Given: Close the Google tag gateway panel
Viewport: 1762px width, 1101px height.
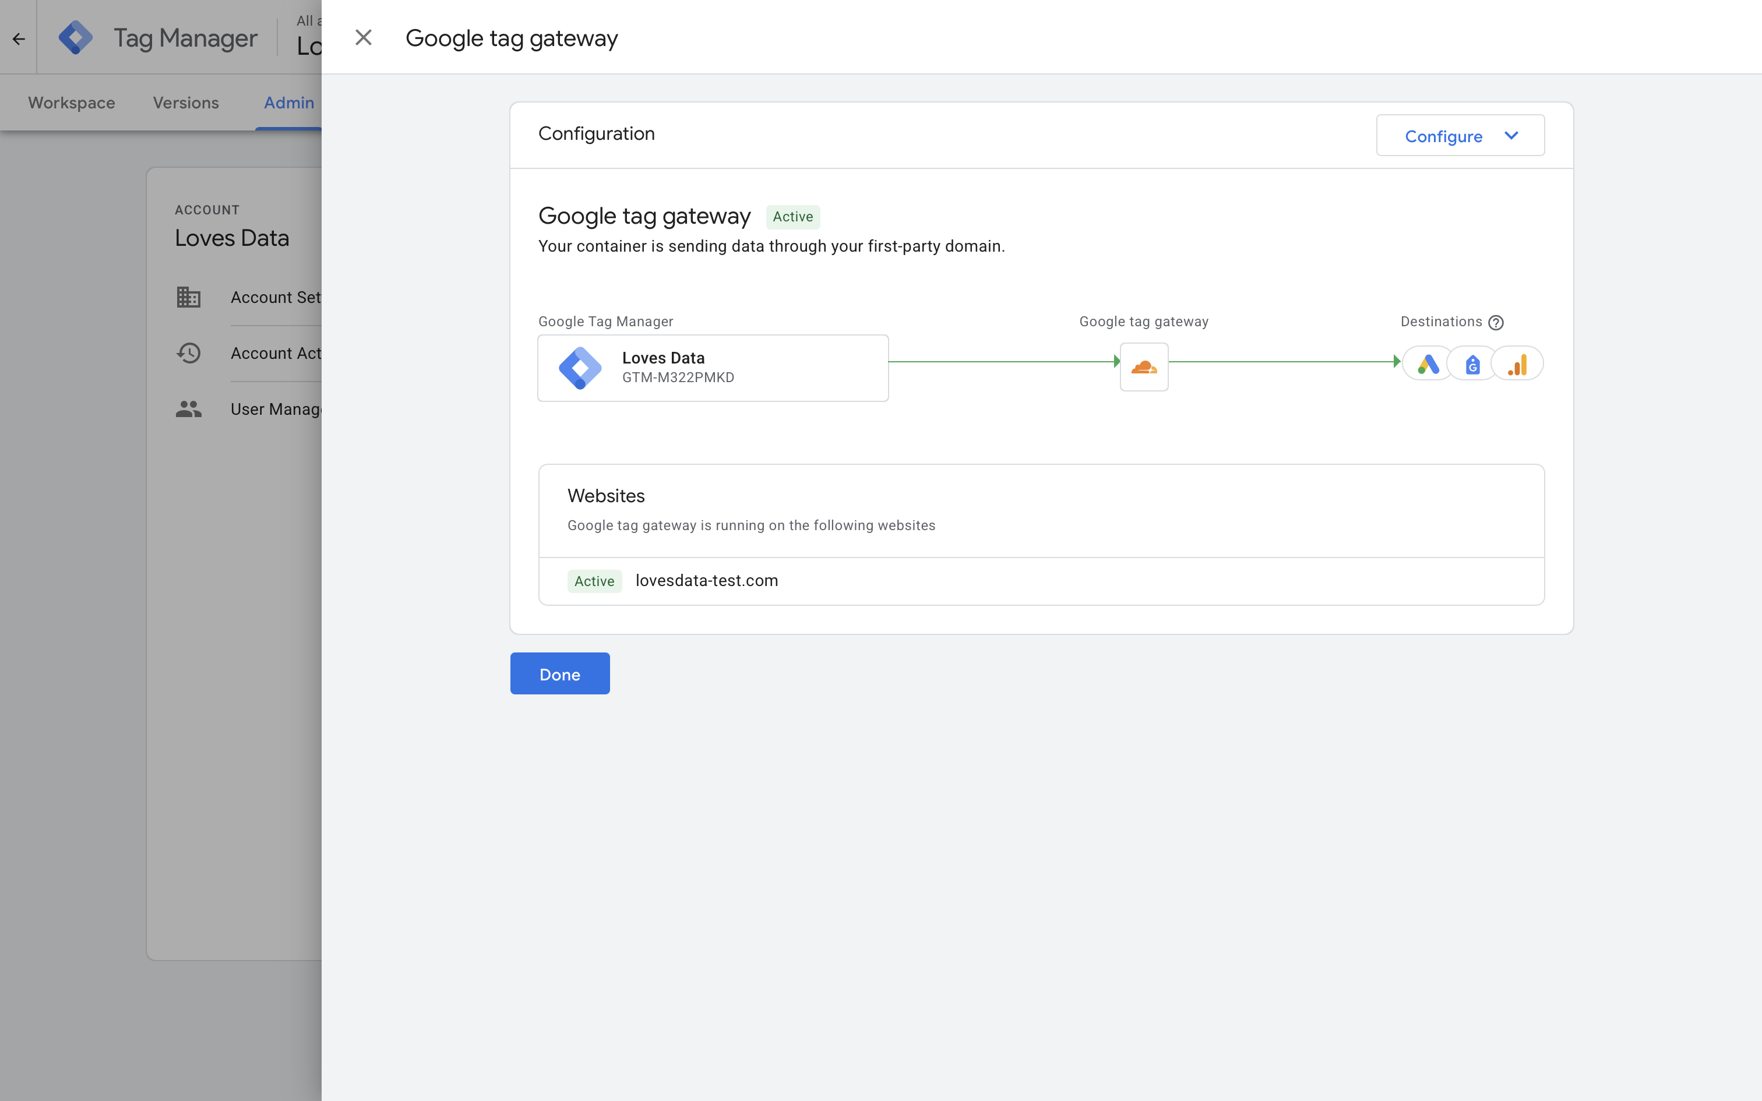Looking at the screenshot, I should point(364,37).
